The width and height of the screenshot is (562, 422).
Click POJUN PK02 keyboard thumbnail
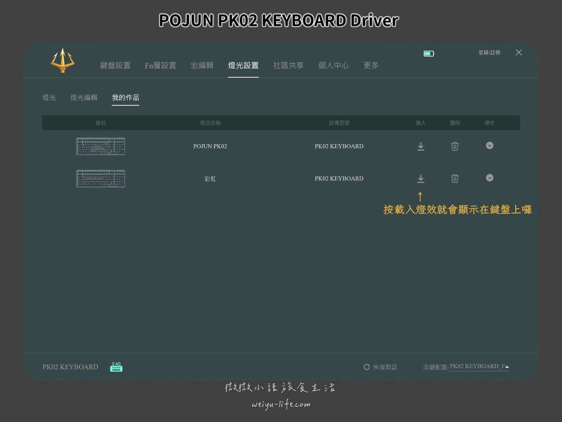[x=100, y=146]
